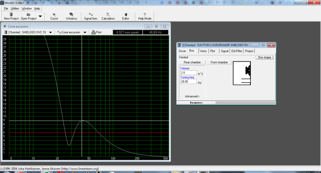
Task: Start a New Project from toolbar
Action: coord(11,16)
